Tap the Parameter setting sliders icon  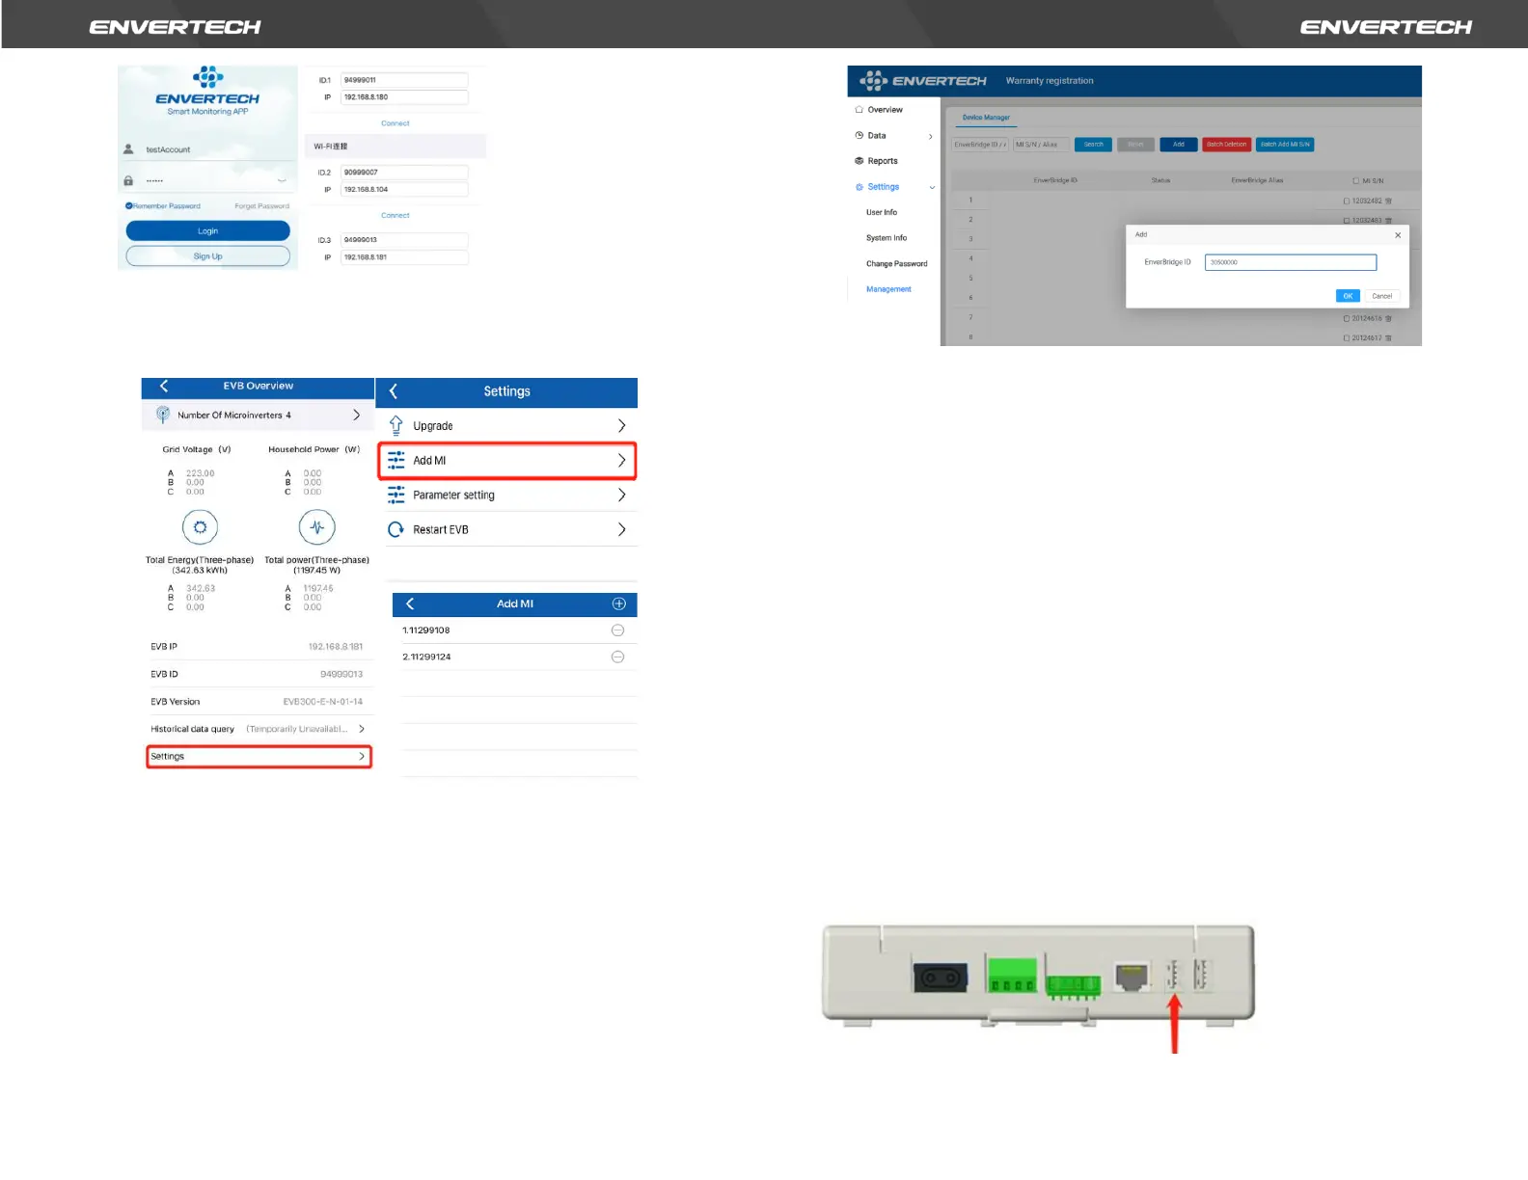coord(396,495)
